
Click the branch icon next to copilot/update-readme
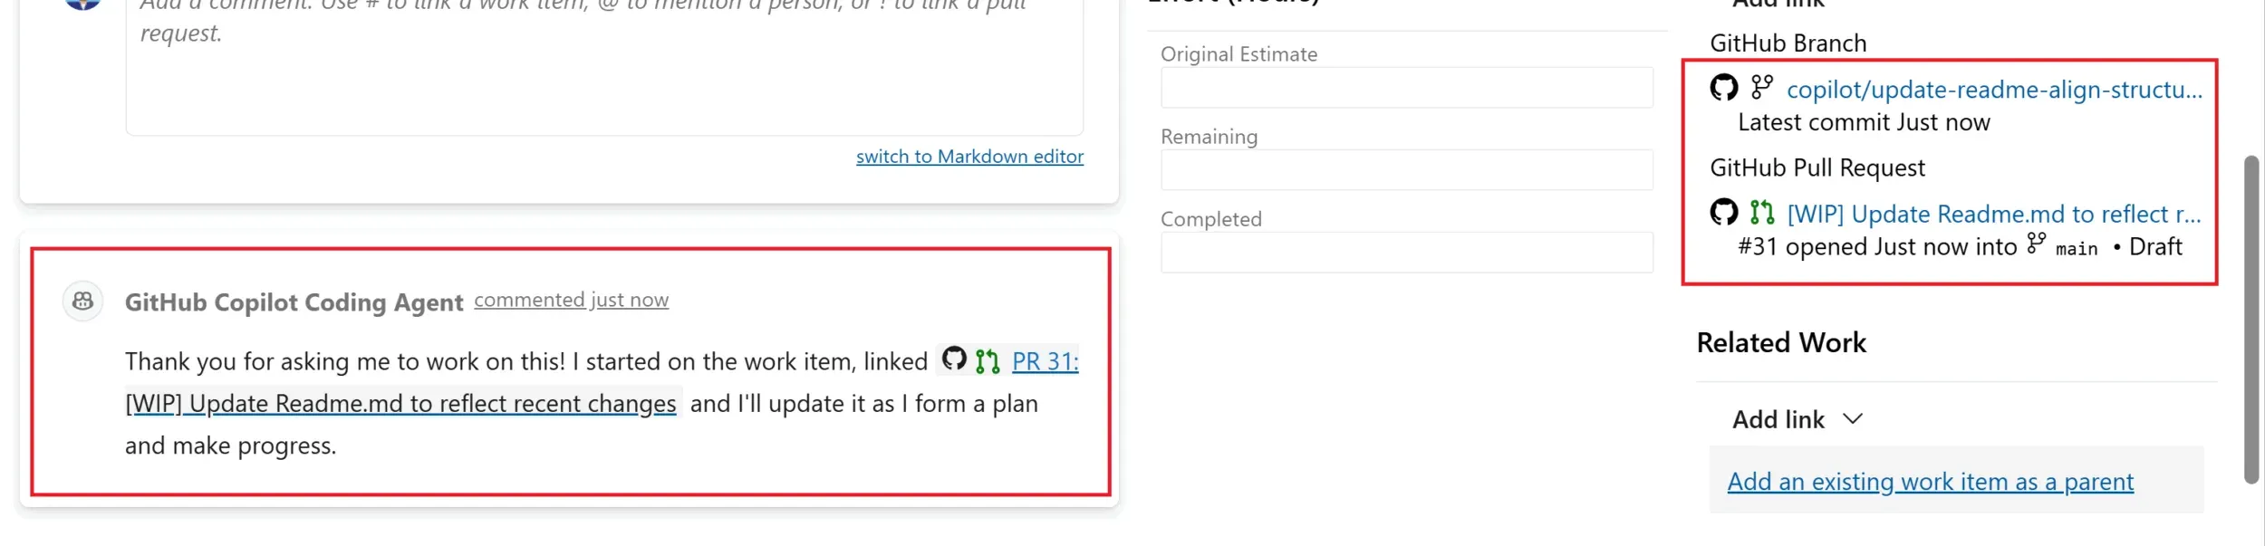[1761, 87]
